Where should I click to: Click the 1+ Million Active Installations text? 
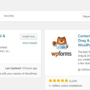(65, 86)
